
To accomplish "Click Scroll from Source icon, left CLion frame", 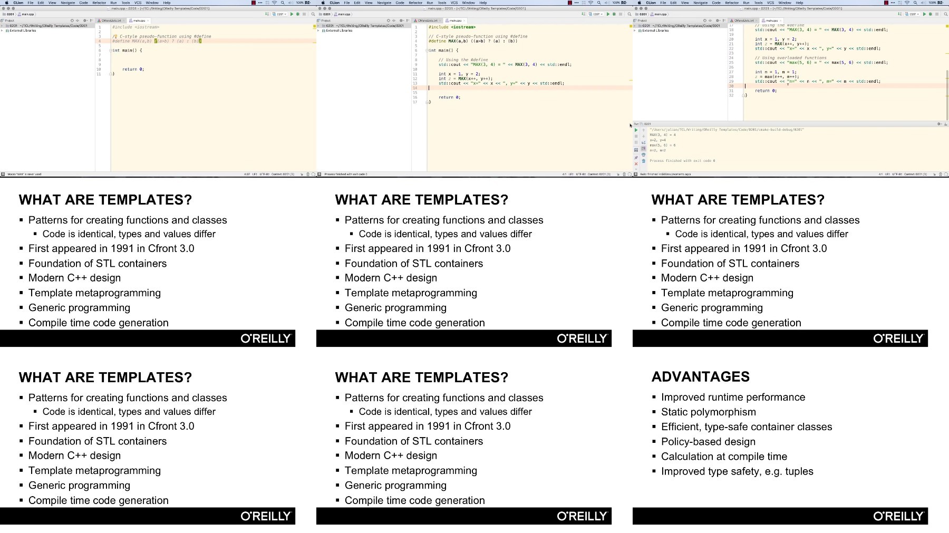I will pos(72,21).
